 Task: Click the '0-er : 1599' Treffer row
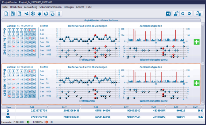click(46, 96)
